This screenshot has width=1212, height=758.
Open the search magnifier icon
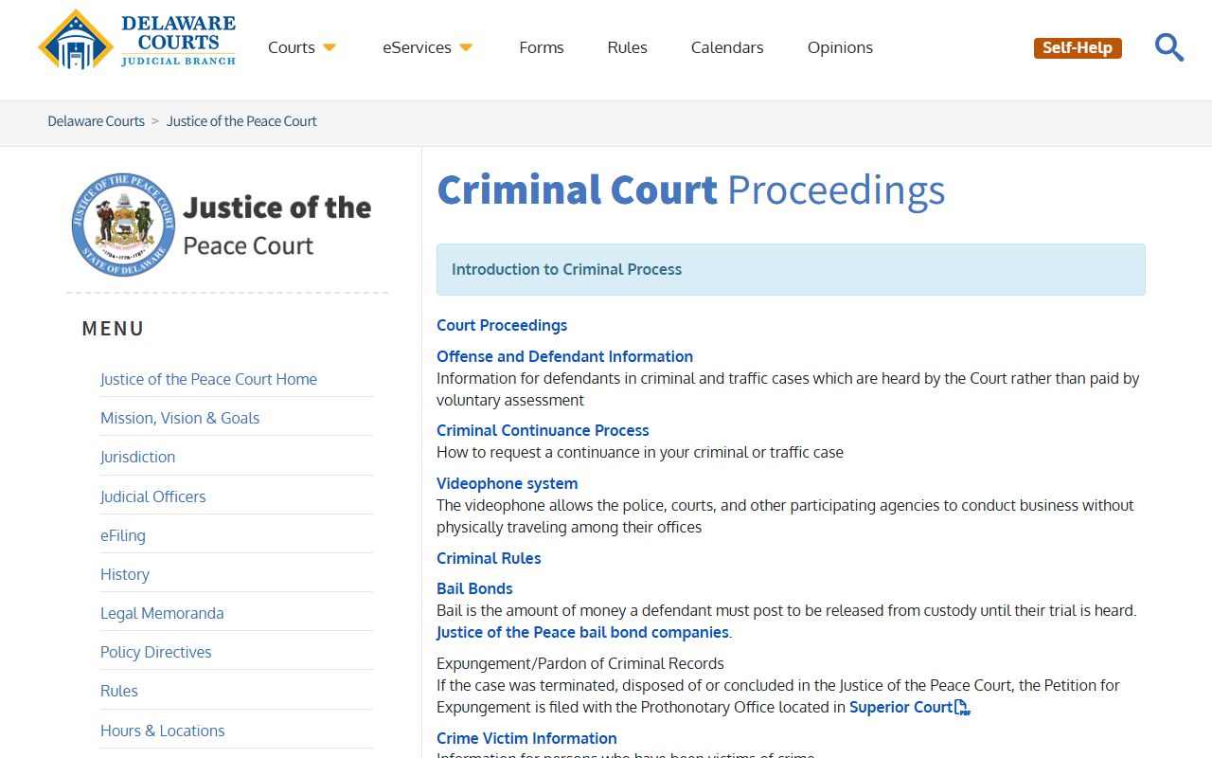point(1169,47)
